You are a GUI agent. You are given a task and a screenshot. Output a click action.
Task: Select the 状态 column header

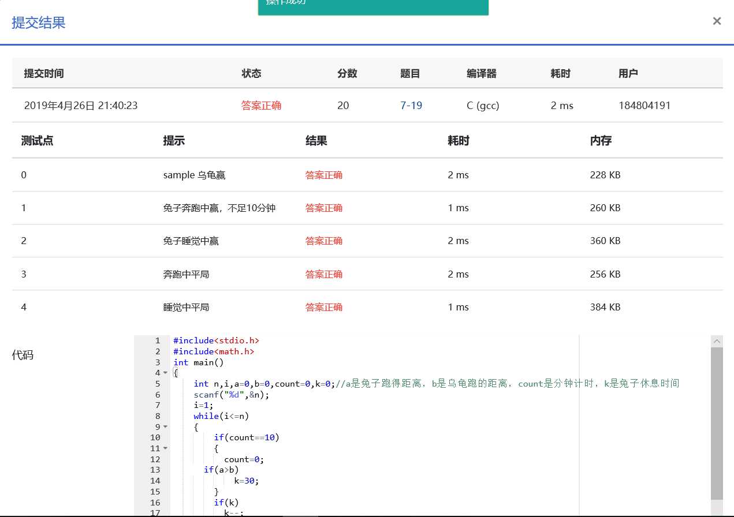coord(251,73)
